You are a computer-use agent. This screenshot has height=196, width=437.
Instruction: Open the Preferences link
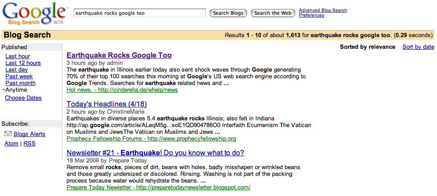[312, 15]
